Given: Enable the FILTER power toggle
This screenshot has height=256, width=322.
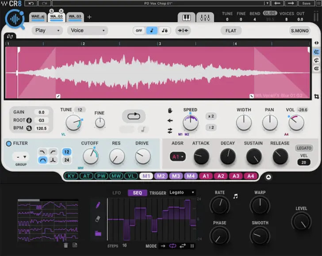Looking at the screenshot, I should pos(8,143).
